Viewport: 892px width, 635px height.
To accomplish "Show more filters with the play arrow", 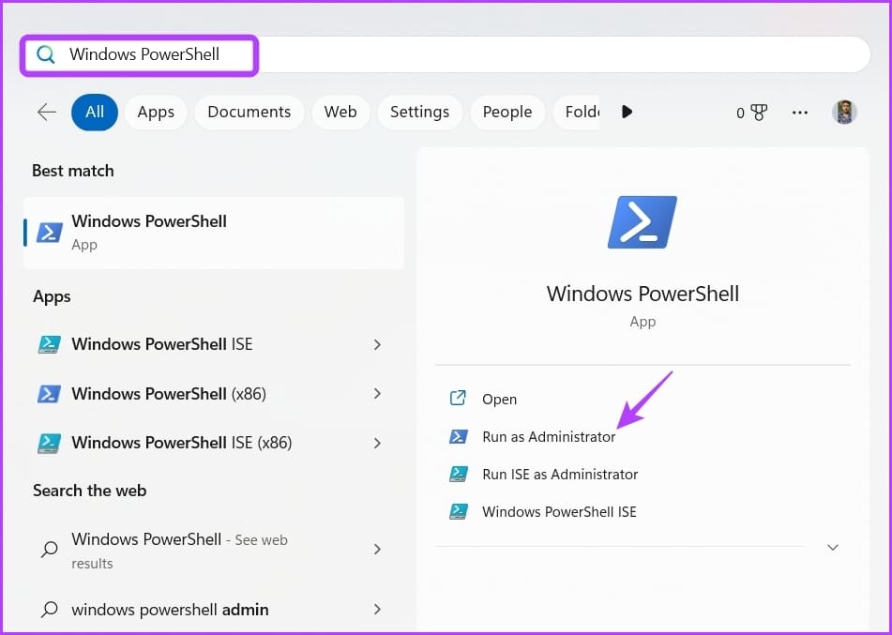I will pyautogui.click(x=627, y=112).
